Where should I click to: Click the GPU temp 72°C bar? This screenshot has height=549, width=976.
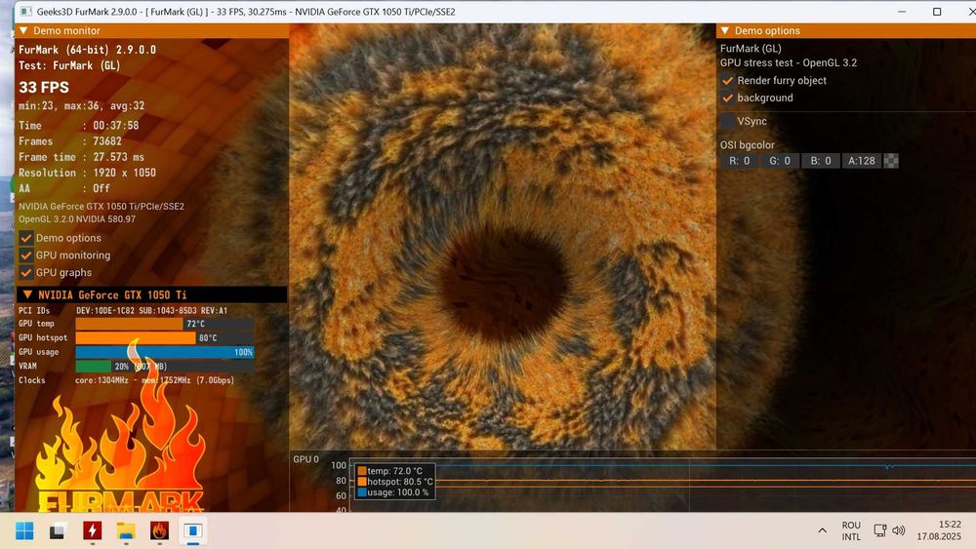[x=164, y=324]
